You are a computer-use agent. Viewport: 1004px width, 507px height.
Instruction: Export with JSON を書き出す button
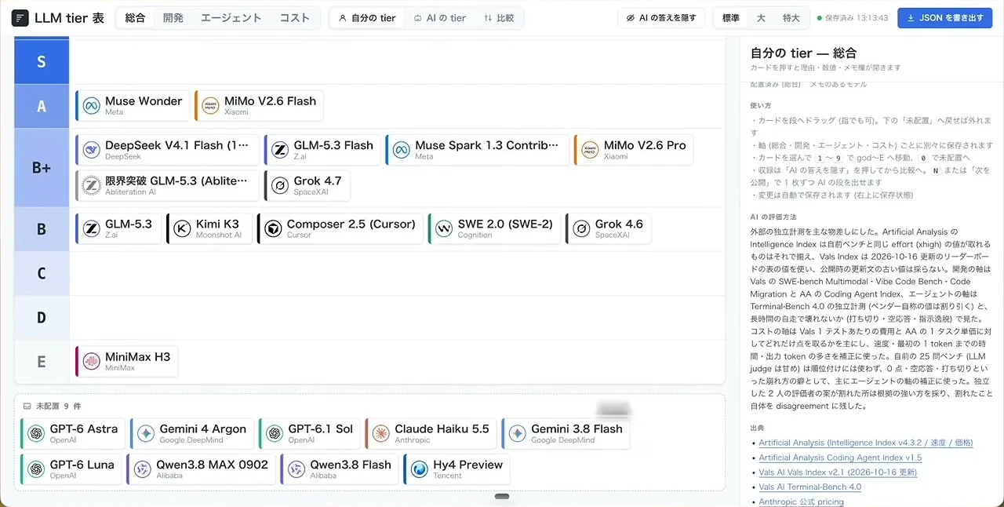945,18
